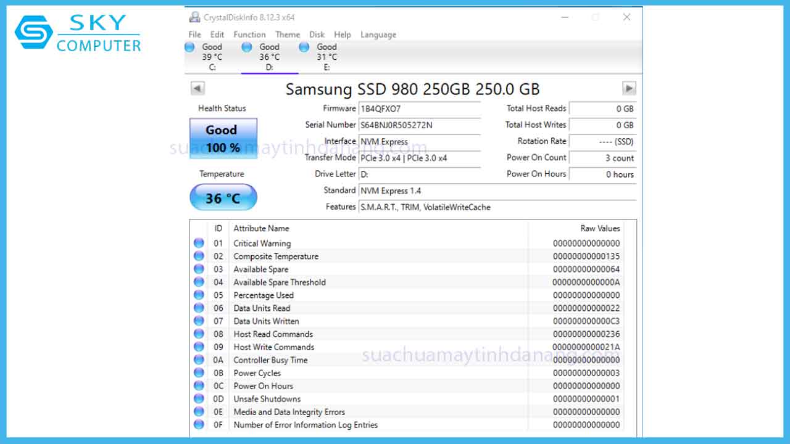
Task: Select the Composite Temperature attribute name
Action: 276,257
